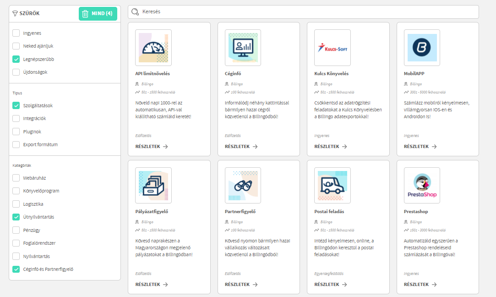Click the funnel filter icon beside SZŰRŐK
The image size is (496, 297).
[15, 13]
